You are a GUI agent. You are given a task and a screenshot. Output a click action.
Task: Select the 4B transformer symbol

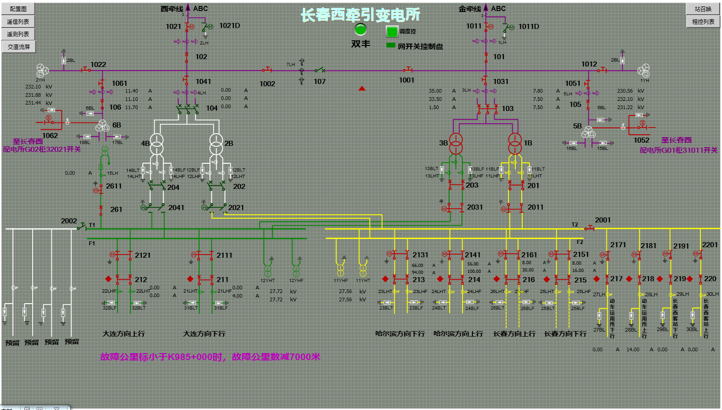157,144
